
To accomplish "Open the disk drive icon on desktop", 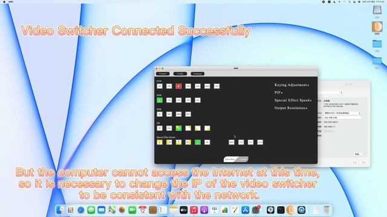I will point(377,10).
